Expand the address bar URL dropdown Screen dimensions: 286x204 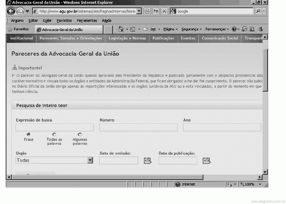tap(139, 11)
